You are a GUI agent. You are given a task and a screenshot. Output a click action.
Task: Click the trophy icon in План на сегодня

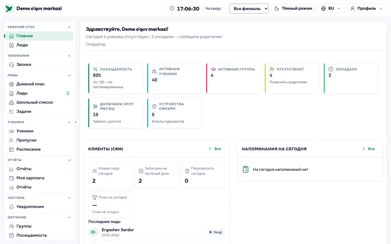click(x=94, y=197)
